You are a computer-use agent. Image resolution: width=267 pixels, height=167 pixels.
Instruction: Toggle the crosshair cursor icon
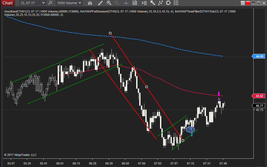[x=126, y=3]
